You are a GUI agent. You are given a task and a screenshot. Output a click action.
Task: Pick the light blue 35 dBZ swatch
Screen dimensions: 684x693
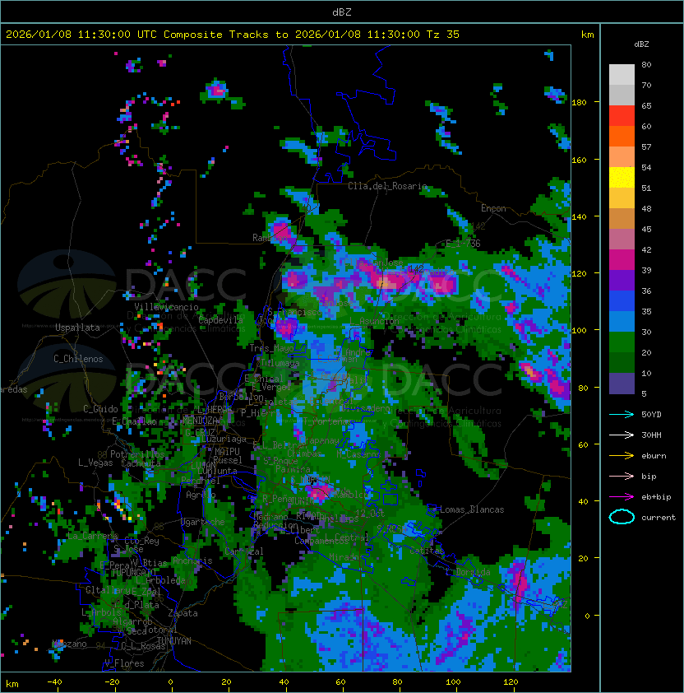click(622, 321)
